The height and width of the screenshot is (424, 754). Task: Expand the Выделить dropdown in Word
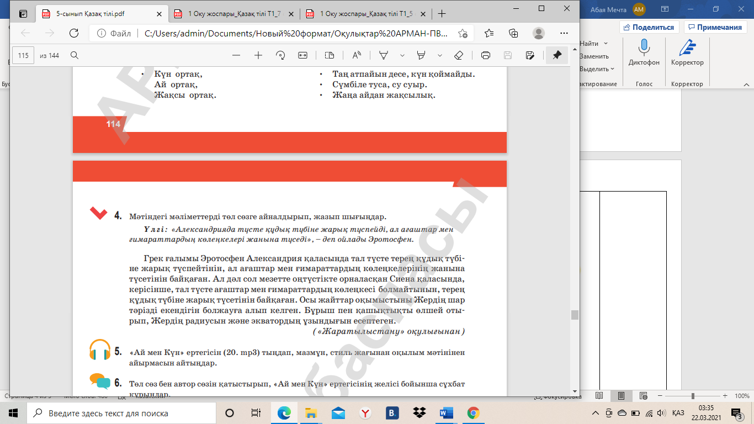click(613, 69)
